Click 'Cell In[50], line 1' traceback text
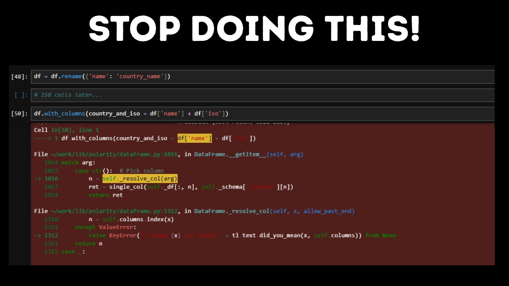Image resolution: width=509 pixels, height=286 pixels. pyautogui.click(x=66, y=130)
